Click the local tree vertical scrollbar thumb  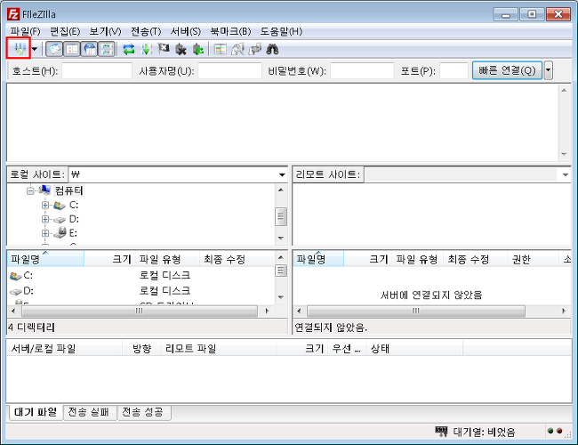281,216
